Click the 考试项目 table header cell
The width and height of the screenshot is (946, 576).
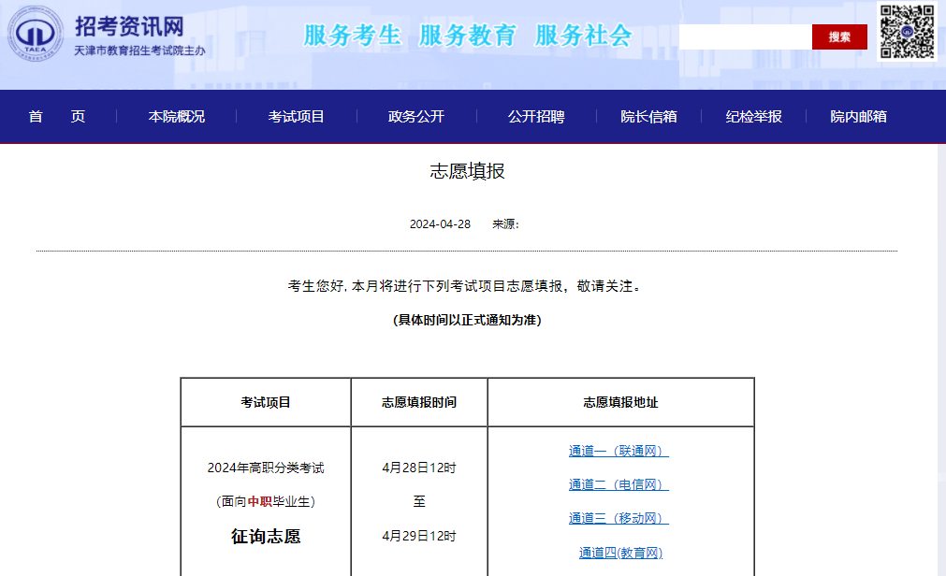(x=266, y=402)
